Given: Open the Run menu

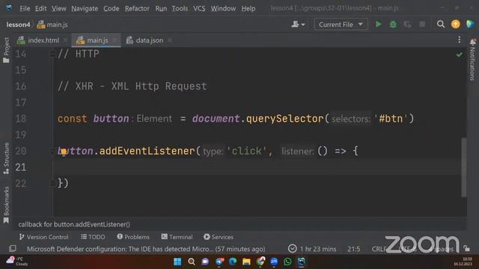Looking at the screenshot, I should [161, 8].
